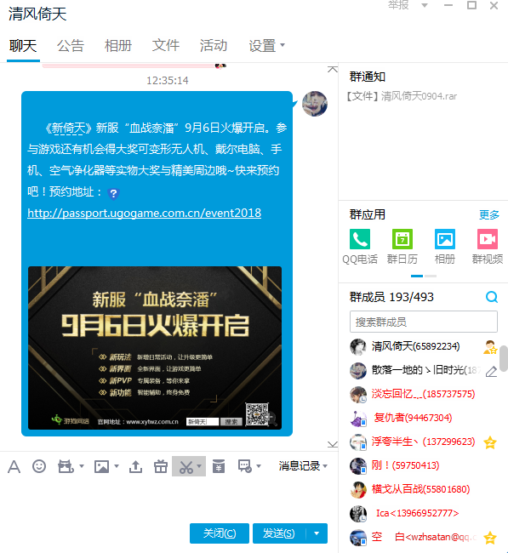Click the sender avatar beside the message

(315, 103)
